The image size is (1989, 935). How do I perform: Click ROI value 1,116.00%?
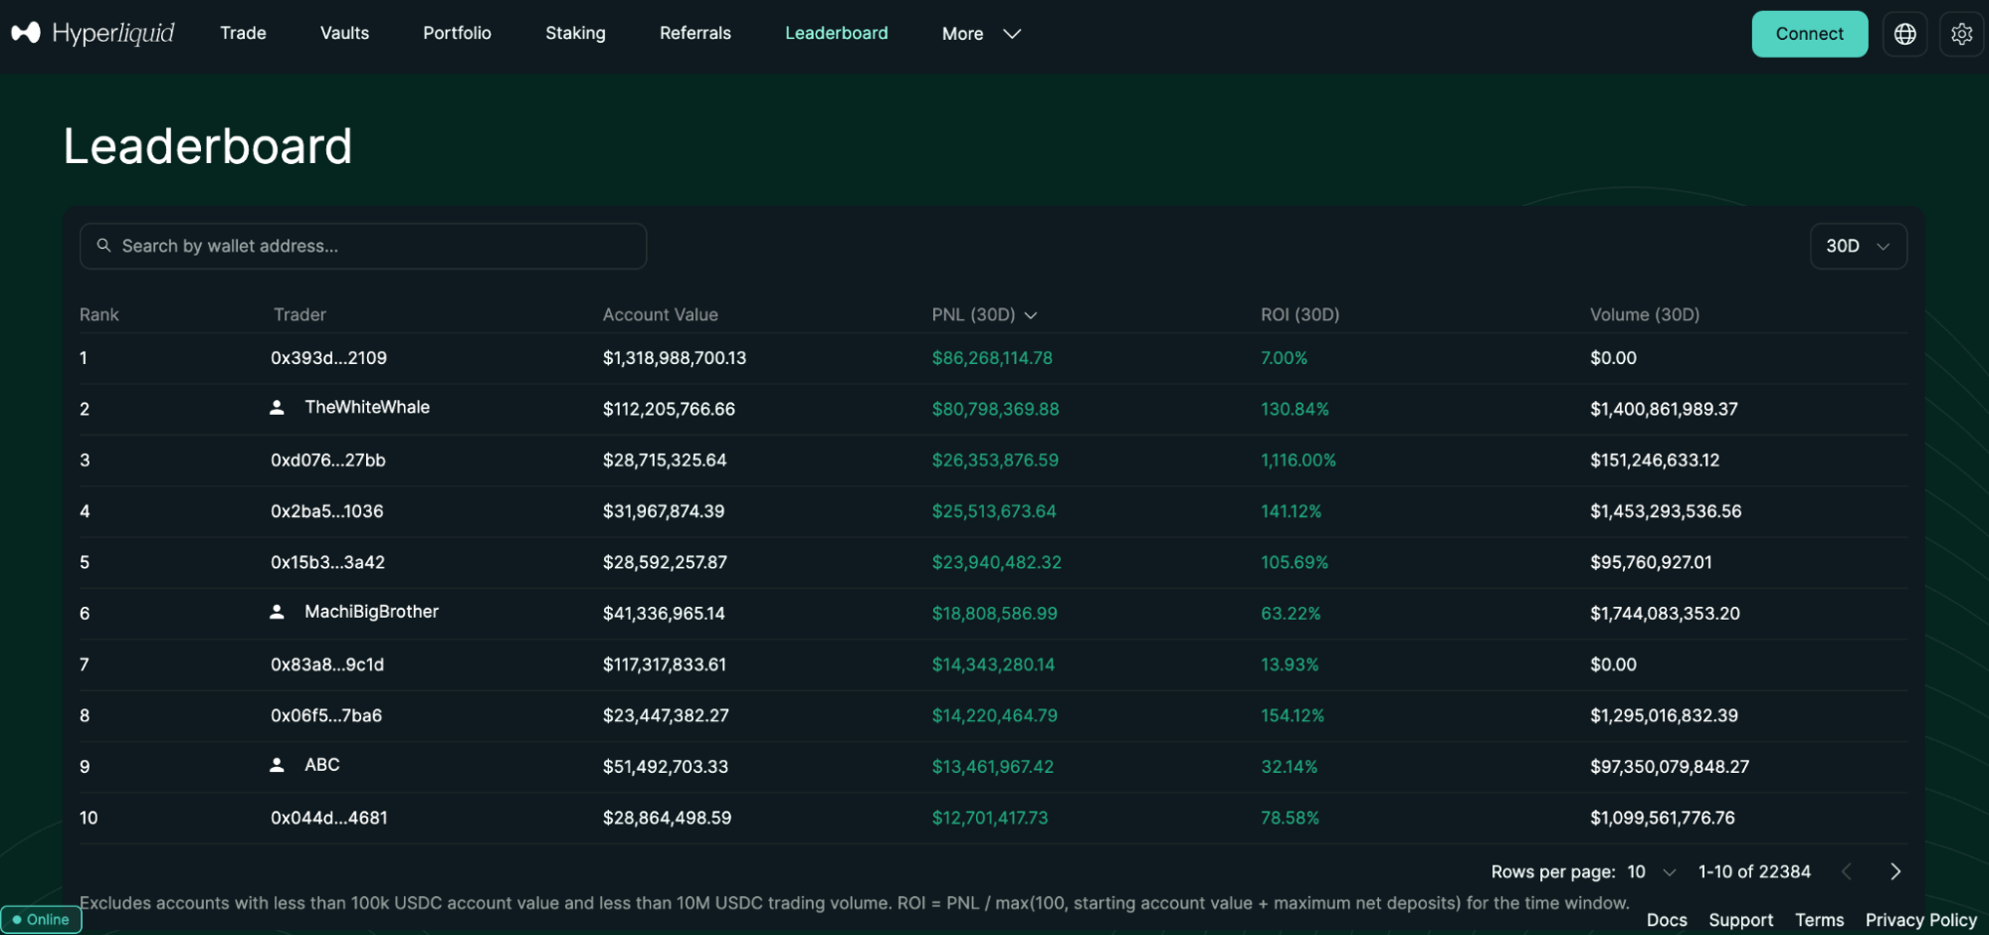point(1297,461)
